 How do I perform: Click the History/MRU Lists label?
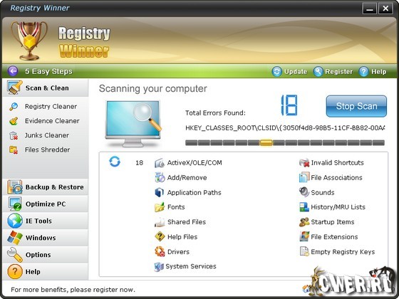[338, 207]
